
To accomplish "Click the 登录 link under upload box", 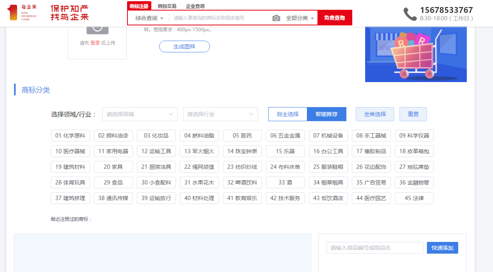I will pos(95,43).
